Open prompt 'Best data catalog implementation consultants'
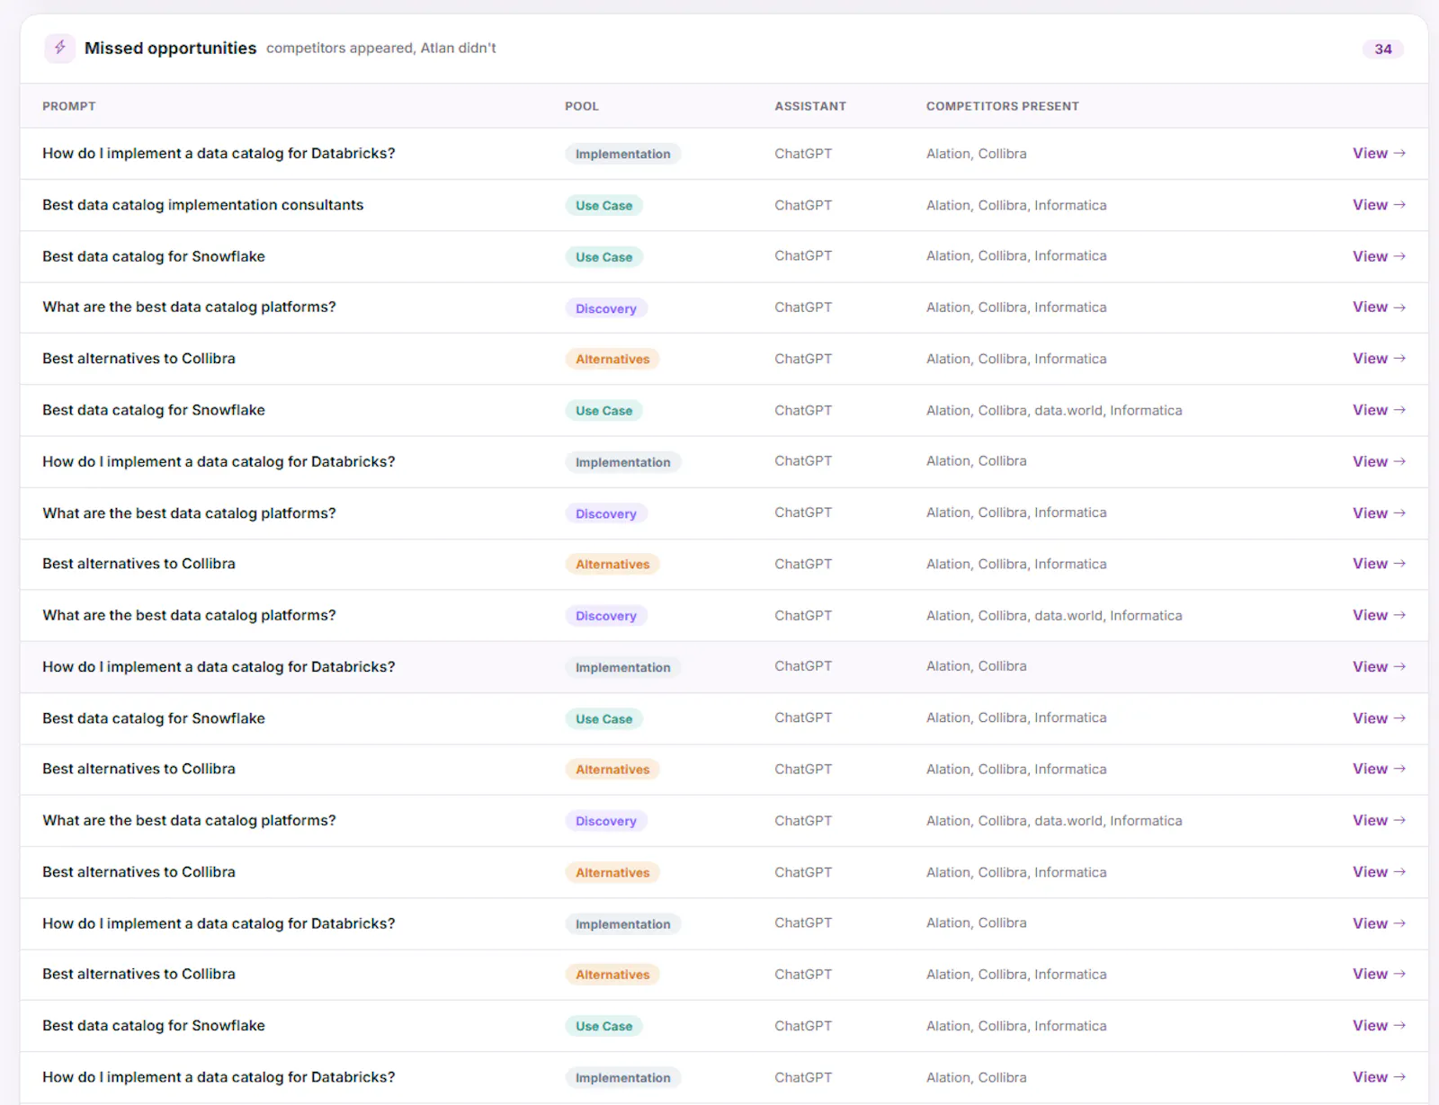The height and width of the screenshot is (1105, 1439). 203,205
